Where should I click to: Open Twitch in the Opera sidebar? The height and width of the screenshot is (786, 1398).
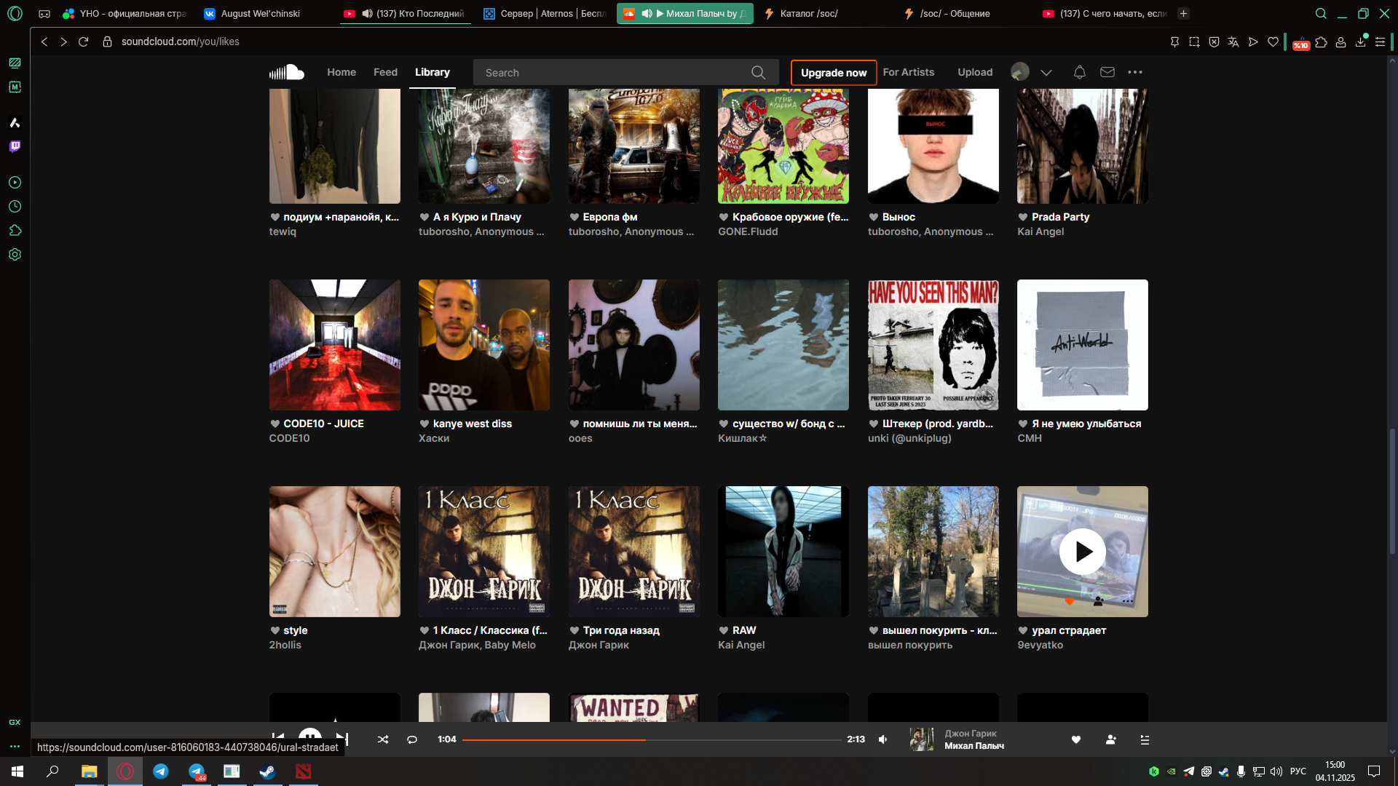15,147
